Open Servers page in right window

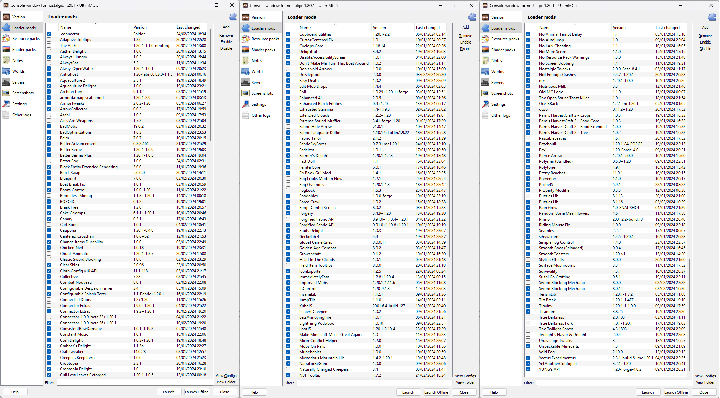coord(500,83)
